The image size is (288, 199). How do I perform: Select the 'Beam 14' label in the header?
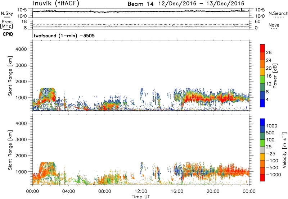pos(140,4)
